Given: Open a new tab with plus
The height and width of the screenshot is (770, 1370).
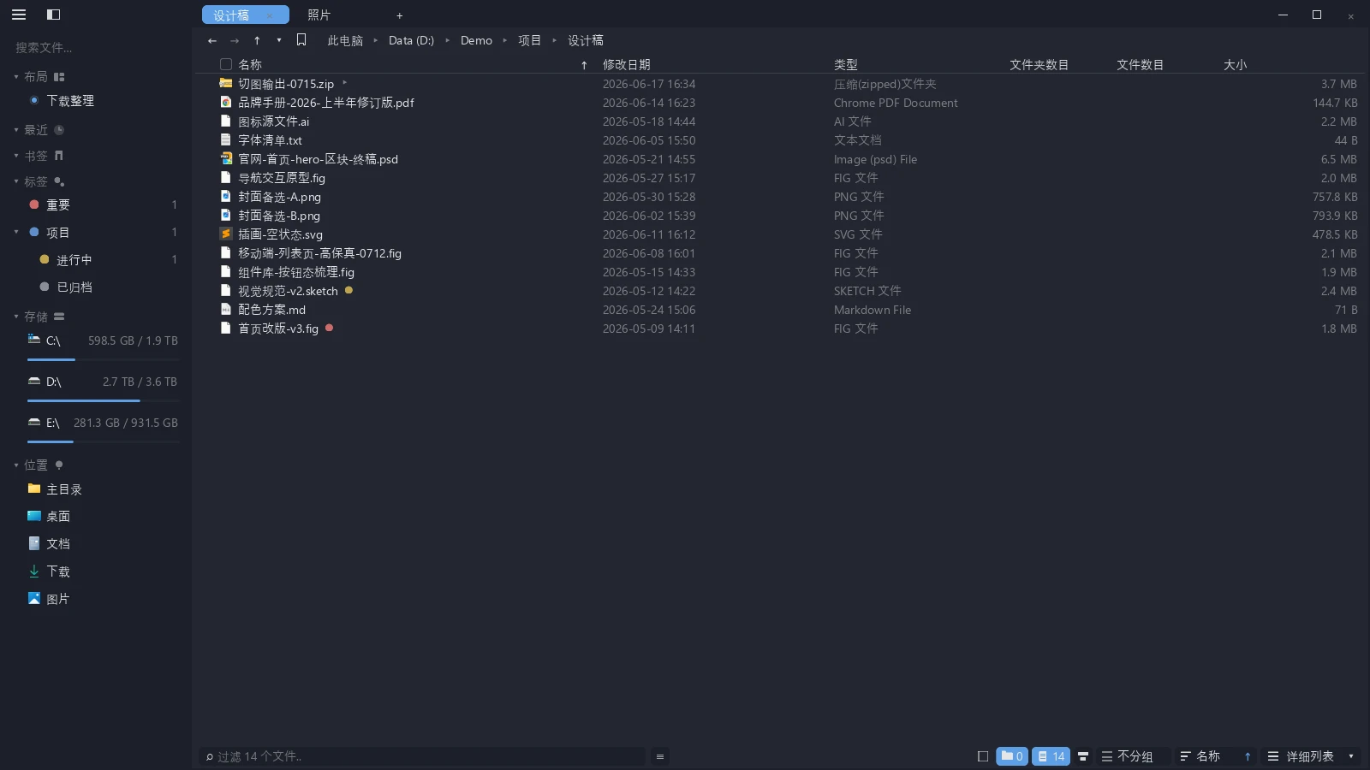Looking at the screenshot, I should (x=399, y=15).
